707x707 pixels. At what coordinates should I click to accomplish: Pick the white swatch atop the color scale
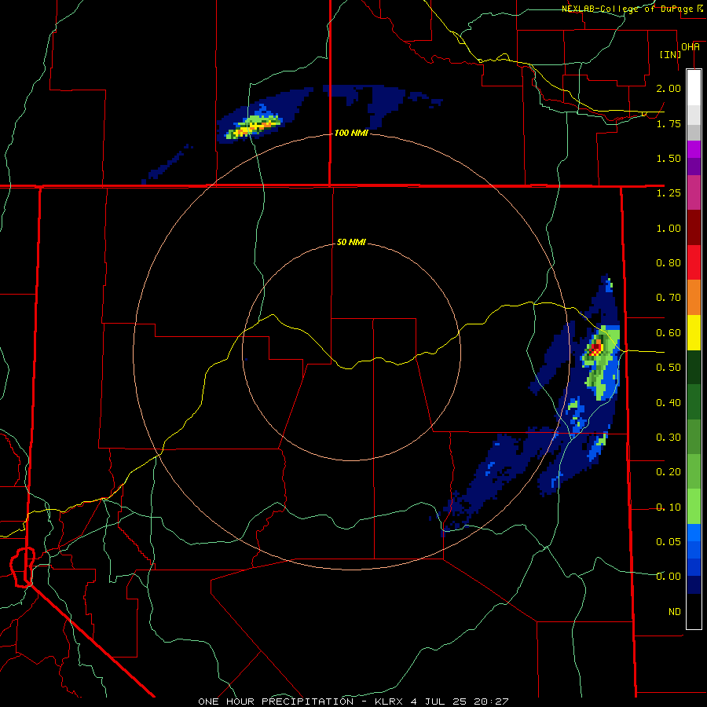[694, 87]
